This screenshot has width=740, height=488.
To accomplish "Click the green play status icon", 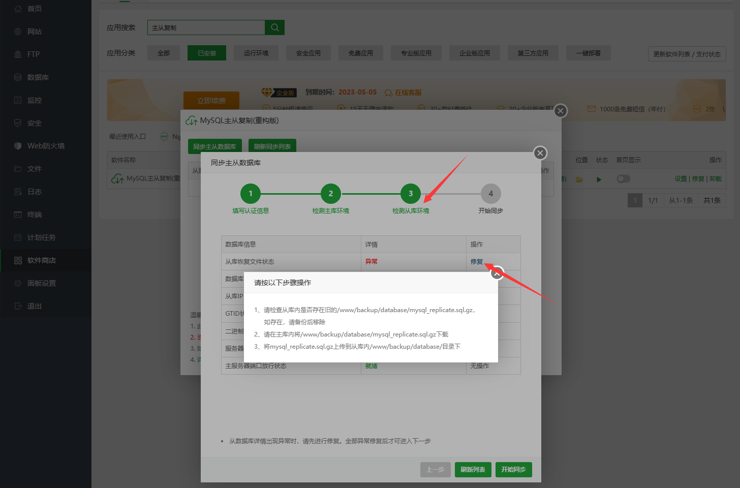I will click(x=599, y=179).
